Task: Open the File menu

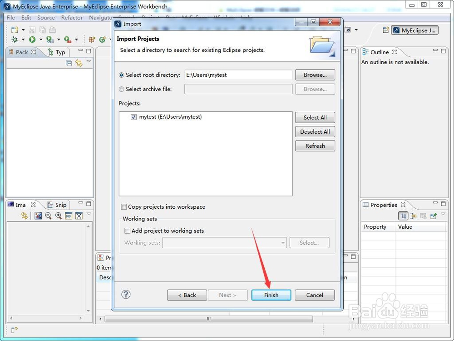Action: point(11,17)
